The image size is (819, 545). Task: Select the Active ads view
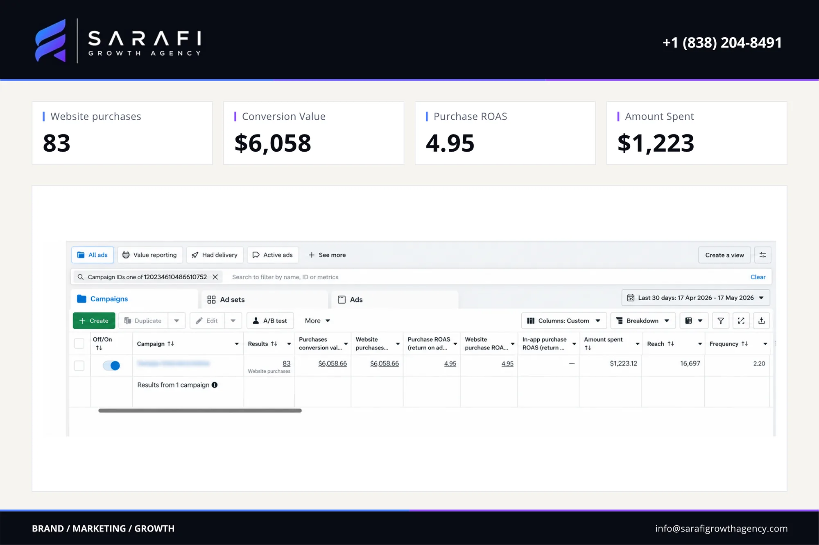273,255
